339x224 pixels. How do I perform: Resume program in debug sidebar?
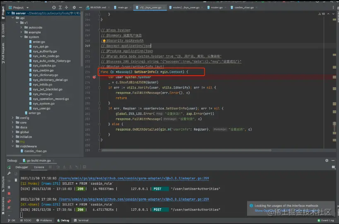point(9,181)
